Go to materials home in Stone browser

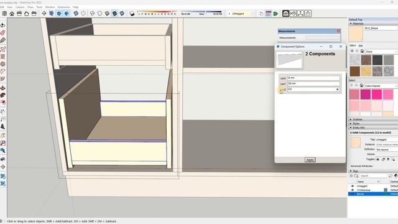(x=362, y=51)
